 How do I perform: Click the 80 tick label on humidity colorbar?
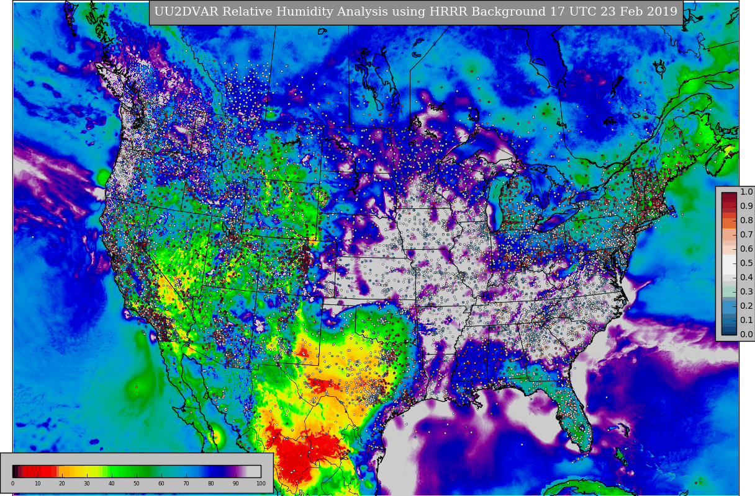pyautogui.click(x=211, y=484)
